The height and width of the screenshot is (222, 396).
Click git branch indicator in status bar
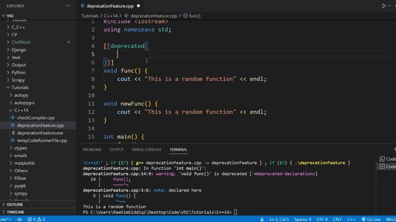coord(6,220)
